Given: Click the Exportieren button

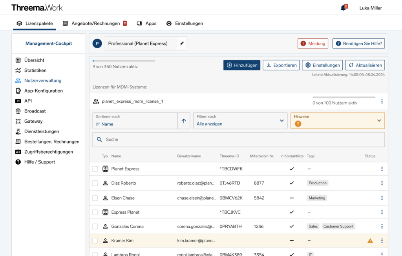Looking at the screenshot, I should [281, 65].
